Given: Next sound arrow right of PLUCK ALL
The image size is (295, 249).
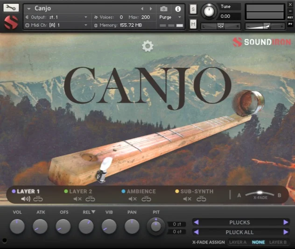Looking at the screenshot, I should click(x=286, y=232).
